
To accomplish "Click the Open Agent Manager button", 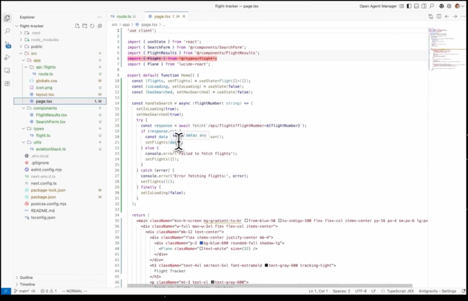I will [378, 6].
